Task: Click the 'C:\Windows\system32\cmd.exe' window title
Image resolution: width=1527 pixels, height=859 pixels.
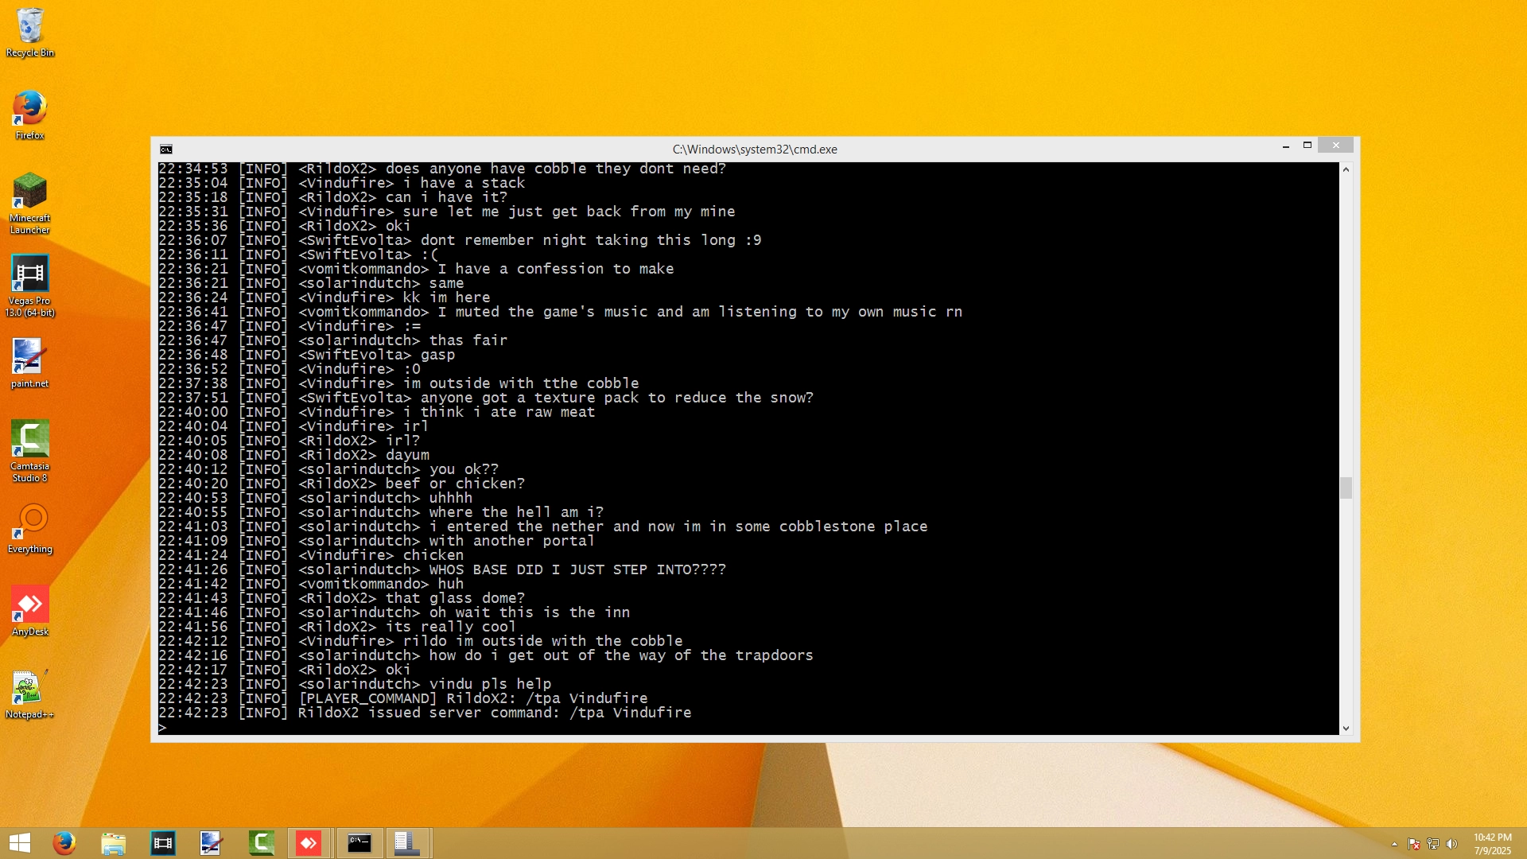Action: coord(755,150)
